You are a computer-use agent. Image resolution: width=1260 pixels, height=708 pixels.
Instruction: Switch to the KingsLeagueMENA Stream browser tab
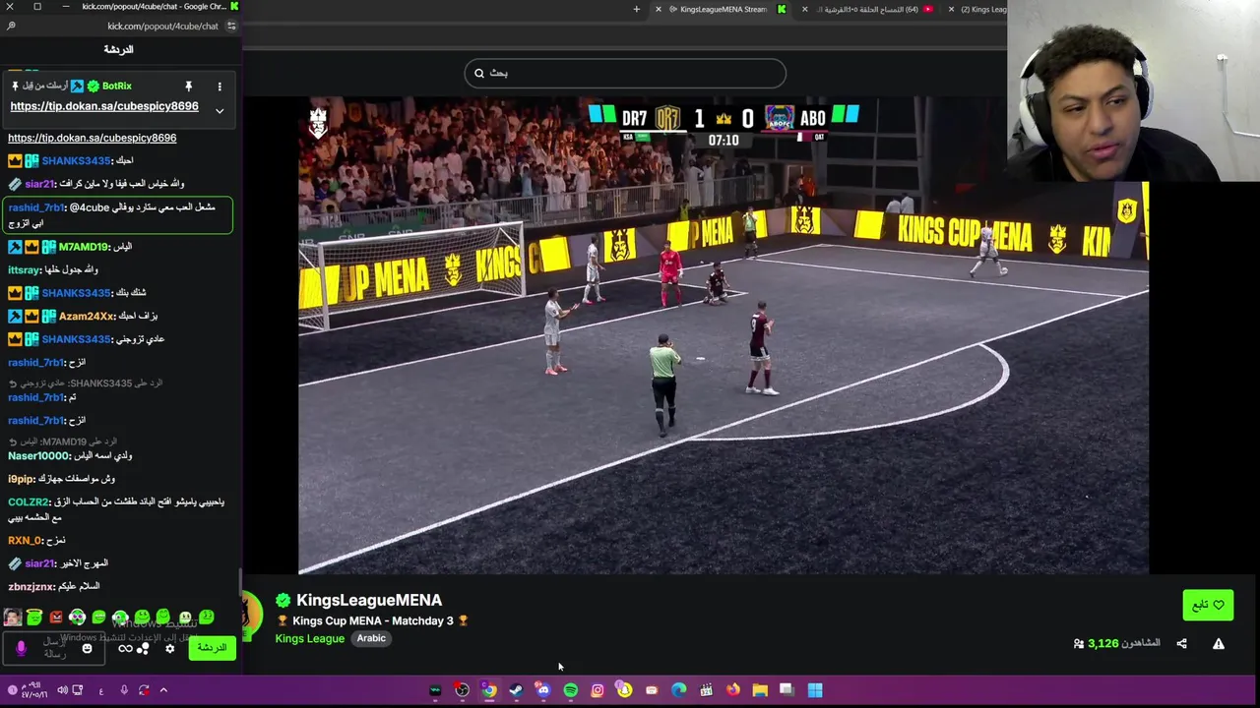[724, 10]
